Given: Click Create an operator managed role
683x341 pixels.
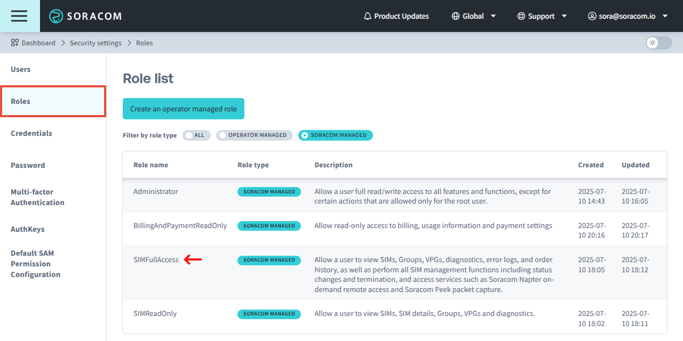Looking at the screenshot, I should [x=183, y=108].
